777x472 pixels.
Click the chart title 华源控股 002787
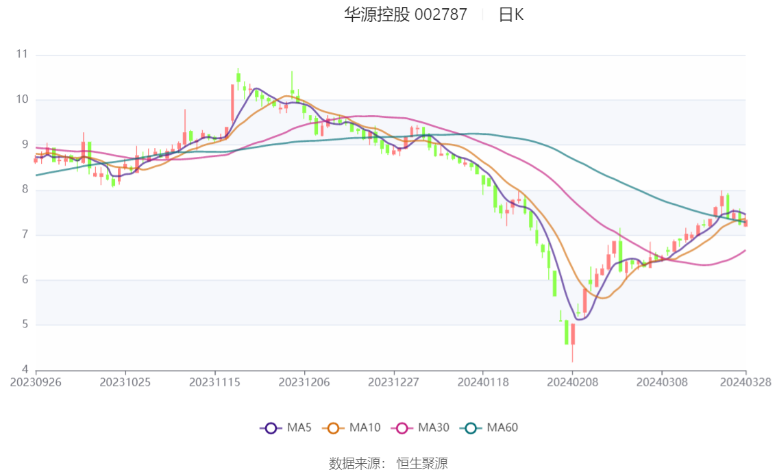[405, 14]
